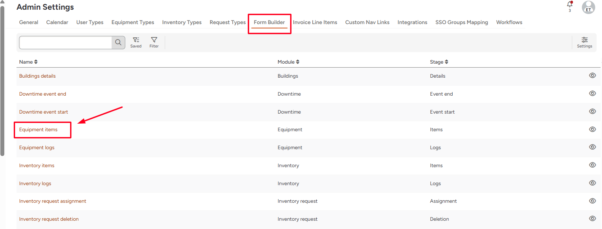Open the Saved filters icon
Screen dimensions: 602x229
click(x=136, y=42)
